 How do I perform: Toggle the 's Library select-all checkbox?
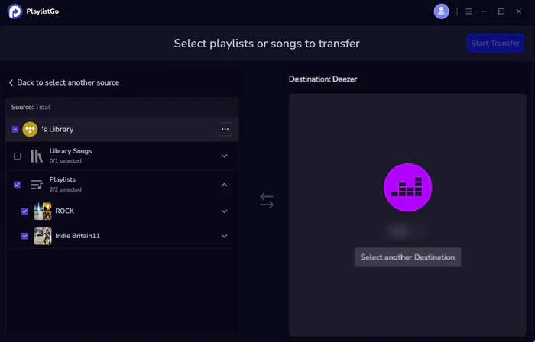coord(15,130)
